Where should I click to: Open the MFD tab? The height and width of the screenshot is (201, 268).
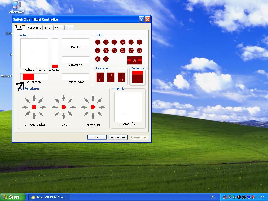pos(57,28)
